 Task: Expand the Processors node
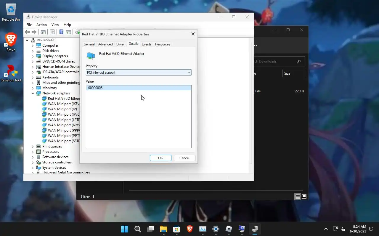coord(33,152)
